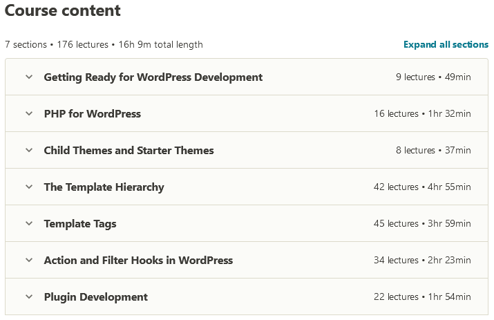The height and width of the screenshot is (320, 494).
Task: Expand chevron beside Getting Ready for WordPress Development
Action: [x=29, y=77]
